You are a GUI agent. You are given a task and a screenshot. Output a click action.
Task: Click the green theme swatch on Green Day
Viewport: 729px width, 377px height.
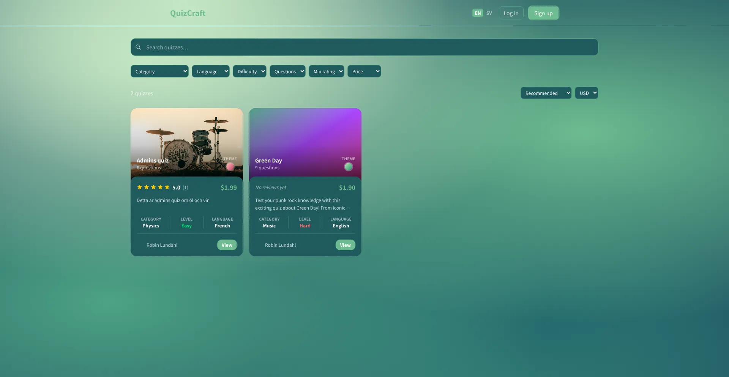(349, 167)
